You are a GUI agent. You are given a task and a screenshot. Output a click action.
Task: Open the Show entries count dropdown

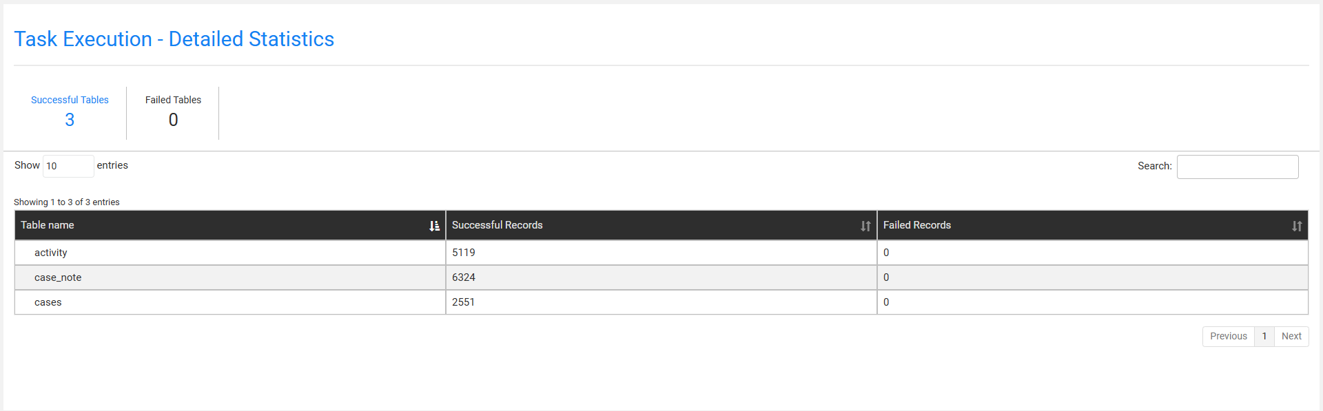pyautogui.click(x=68, y=166)
